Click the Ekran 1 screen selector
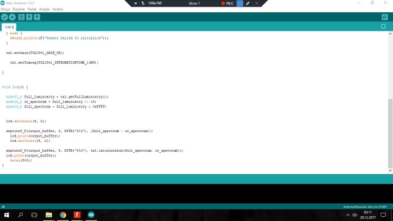 pyautogui.click(x=194, y=4)
